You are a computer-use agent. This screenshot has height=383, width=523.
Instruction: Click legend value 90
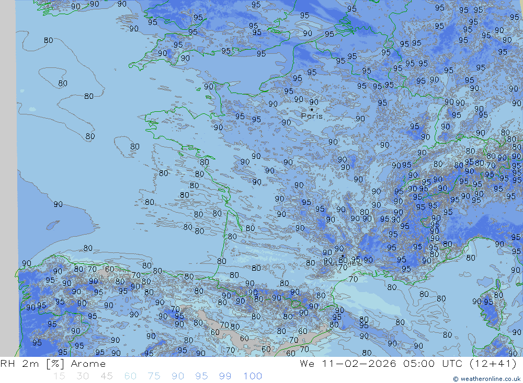(x=178, y=376)
